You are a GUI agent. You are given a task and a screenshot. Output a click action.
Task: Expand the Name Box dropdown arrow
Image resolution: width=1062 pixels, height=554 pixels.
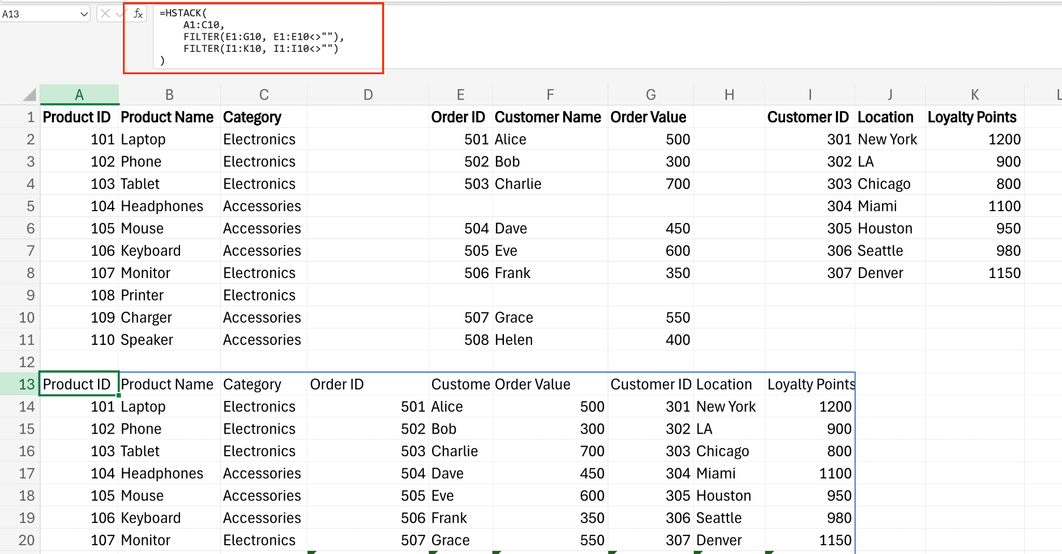84,14
